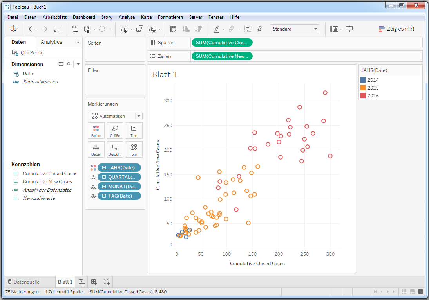Image resolution: width=429 pixels, height=300 pixels.
Task: Click the undo back arrow
Action: click(32, 29)
